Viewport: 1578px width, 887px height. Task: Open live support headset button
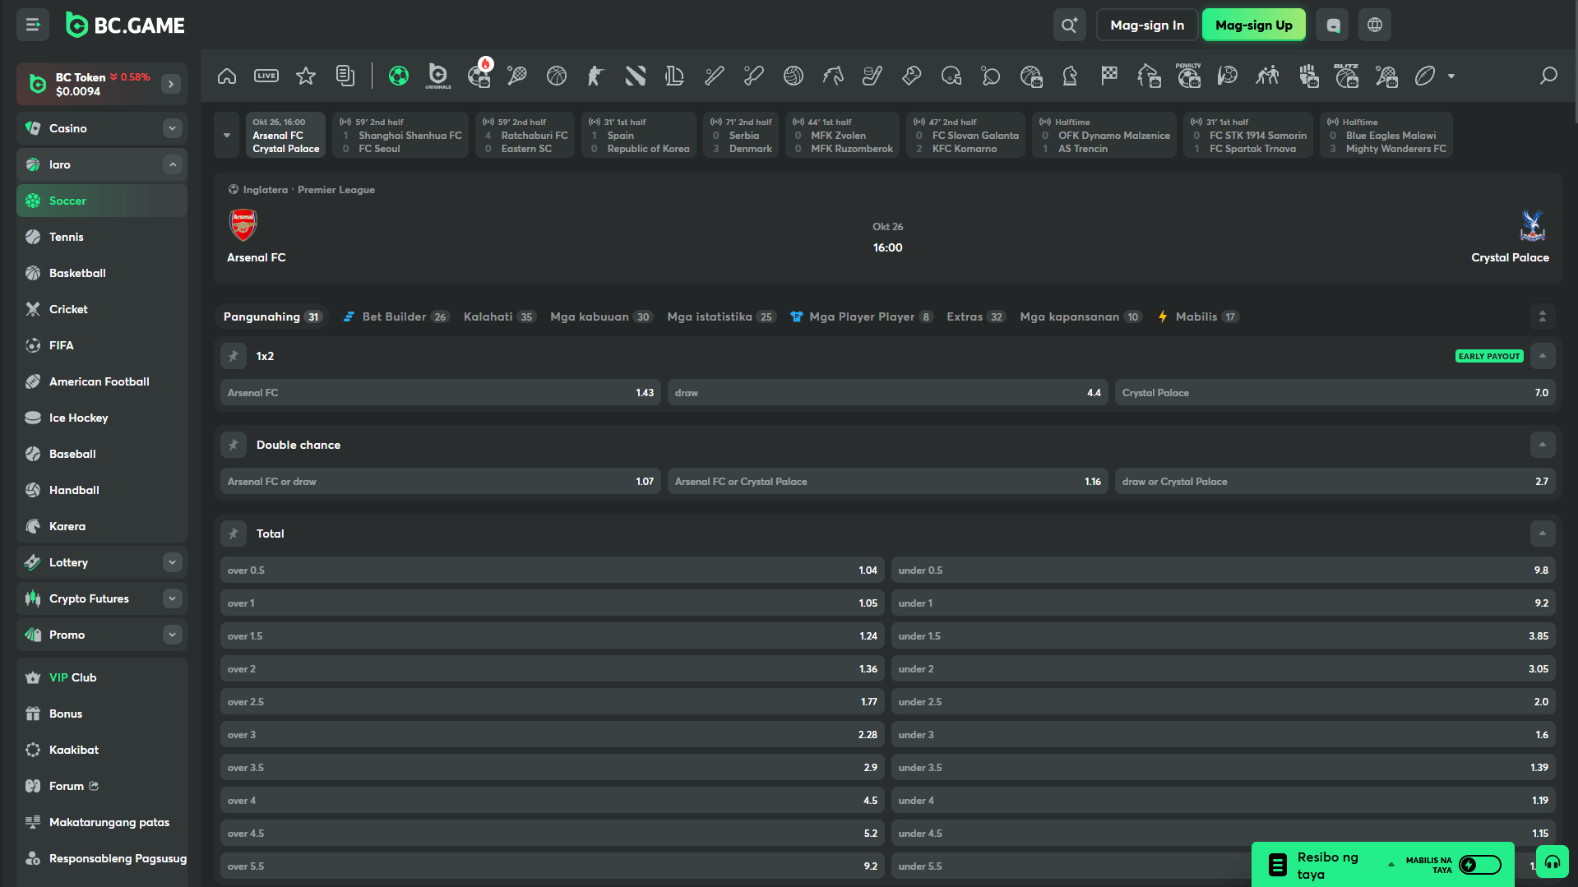point(1553,862)
